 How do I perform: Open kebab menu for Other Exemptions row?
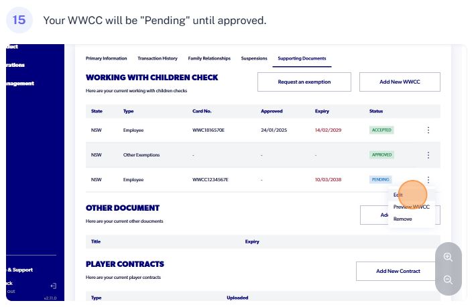(428, 155)
